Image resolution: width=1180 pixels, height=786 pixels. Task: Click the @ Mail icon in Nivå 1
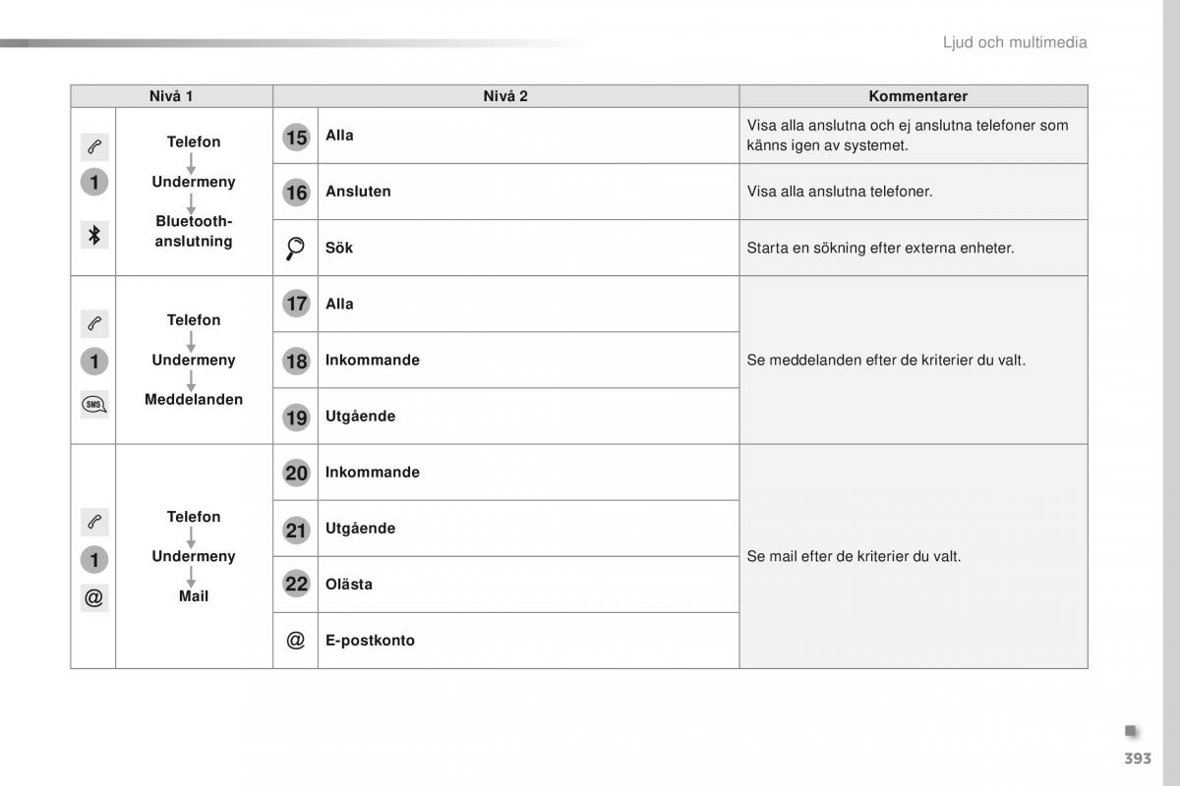click(93, 596)
